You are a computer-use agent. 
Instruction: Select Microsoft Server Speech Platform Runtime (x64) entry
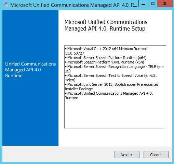pyautogui.click(x=106, y=58)
